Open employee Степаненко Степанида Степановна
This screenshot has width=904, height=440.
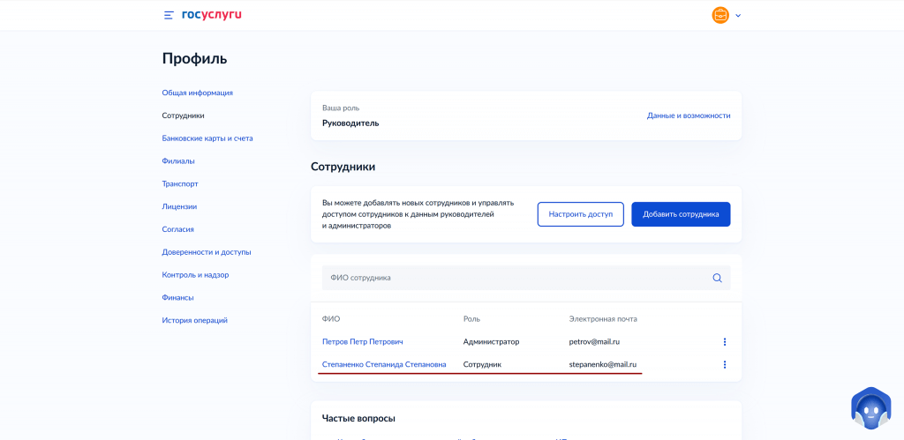tap(384, 364)
